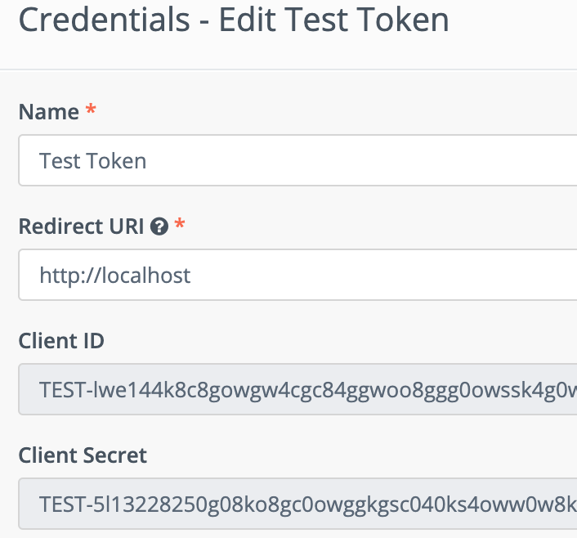This screenshot has width=577, height=538.
Task: Click the Client ID label
Action: click(61, 341)
